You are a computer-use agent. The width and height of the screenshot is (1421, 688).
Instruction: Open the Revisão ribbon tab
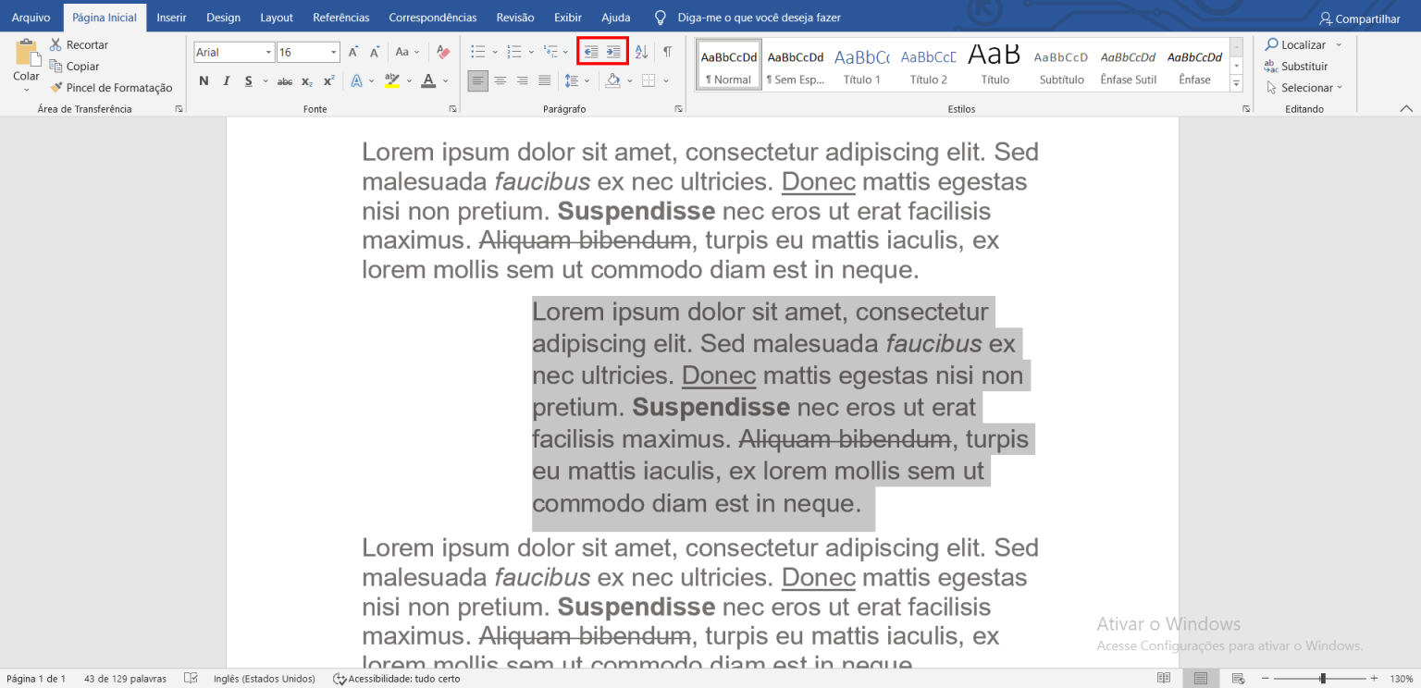point(515,17)
